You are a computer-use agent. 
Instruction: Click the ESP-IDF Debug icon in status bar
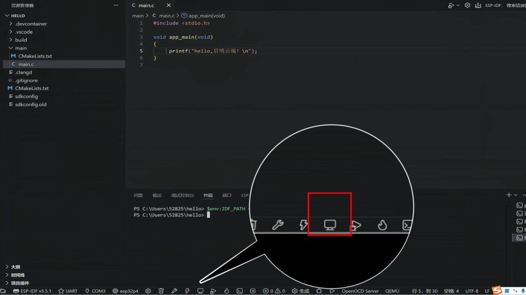[x=213, y=291]
